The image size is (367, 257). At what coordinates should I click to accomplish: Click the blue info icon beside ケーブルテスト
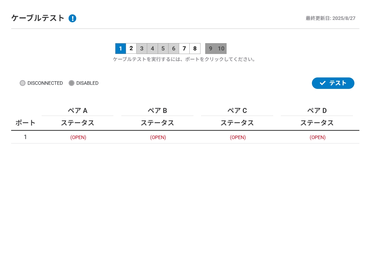tap(72, 18)
